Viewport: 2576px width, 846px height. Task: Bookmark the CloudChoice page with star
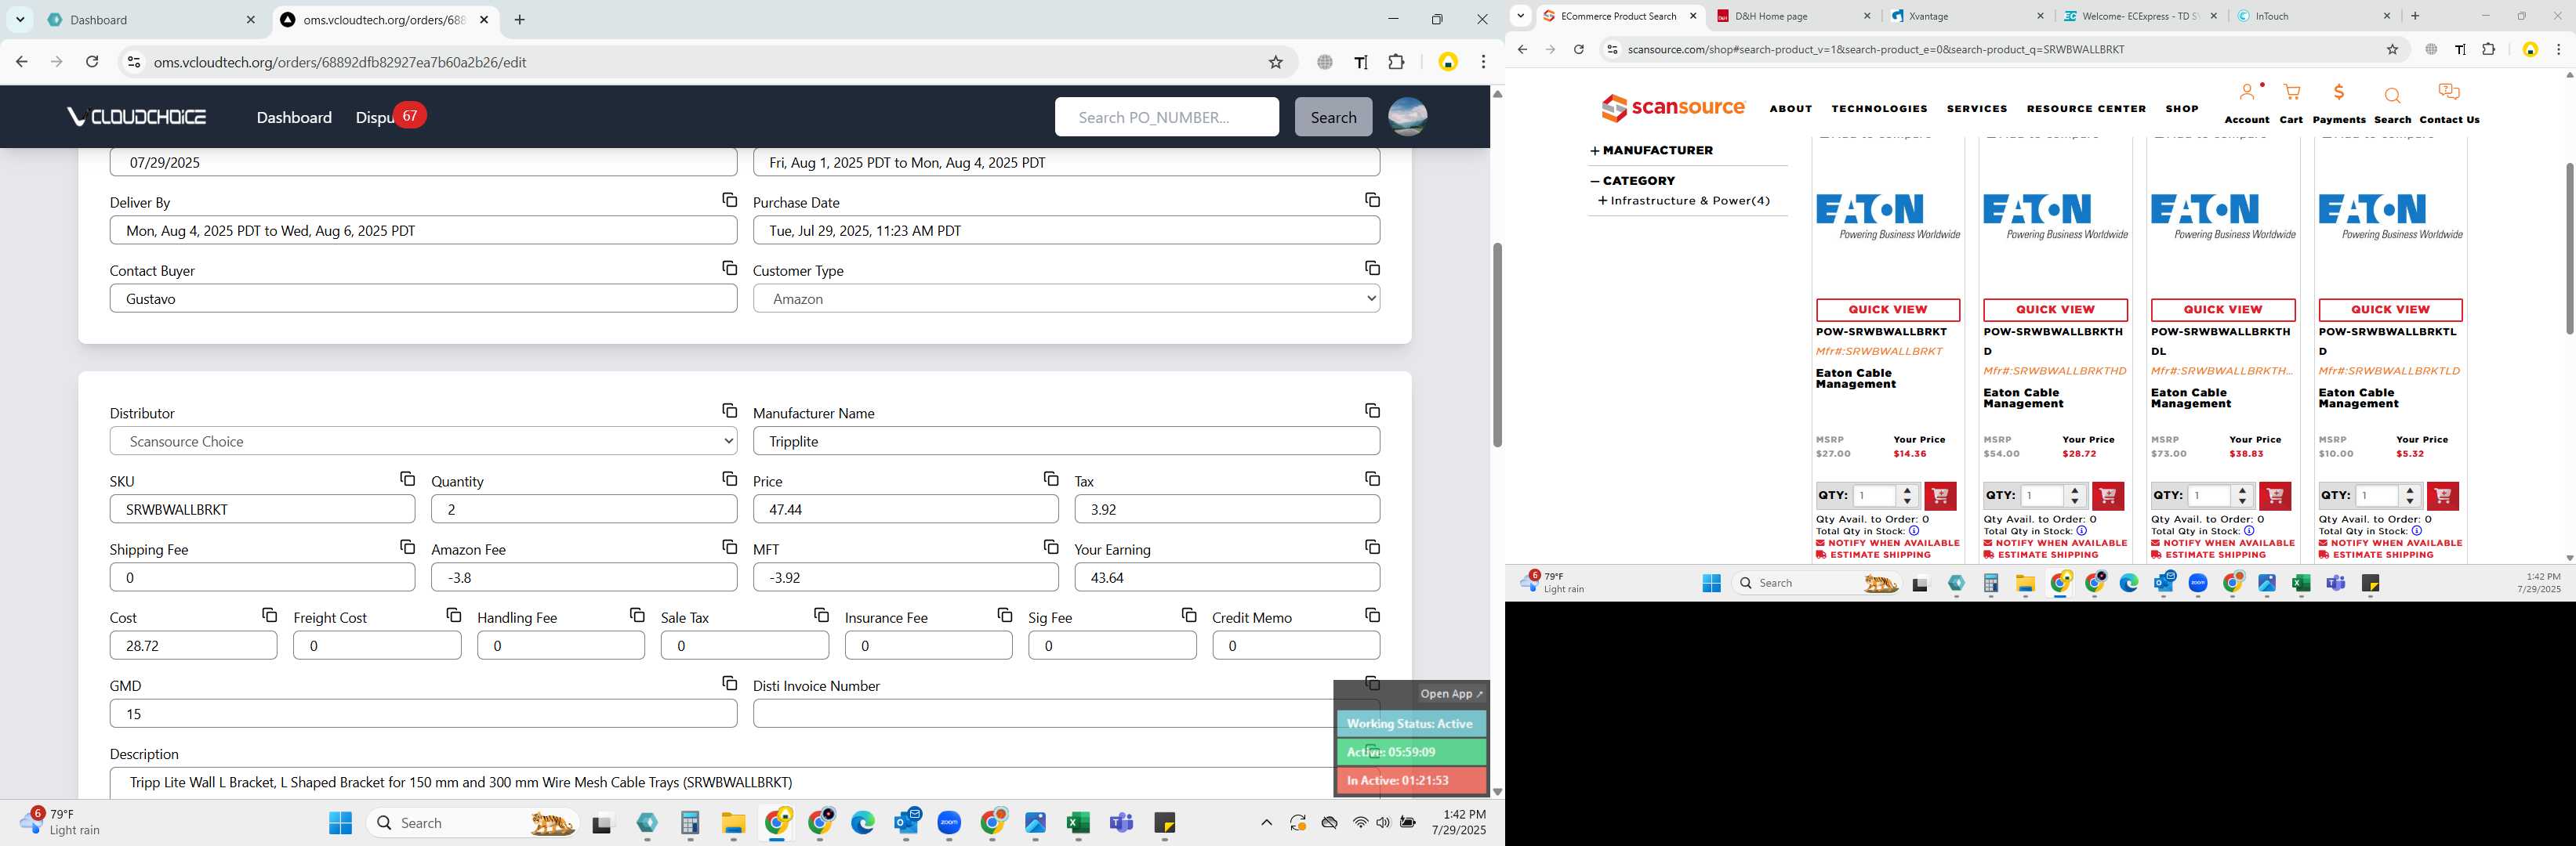[1275, 62]
